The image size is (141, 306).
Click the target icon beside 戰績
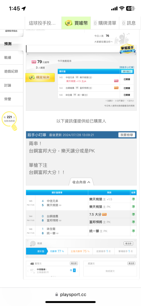pyautogui.click(x=33, y=243)
